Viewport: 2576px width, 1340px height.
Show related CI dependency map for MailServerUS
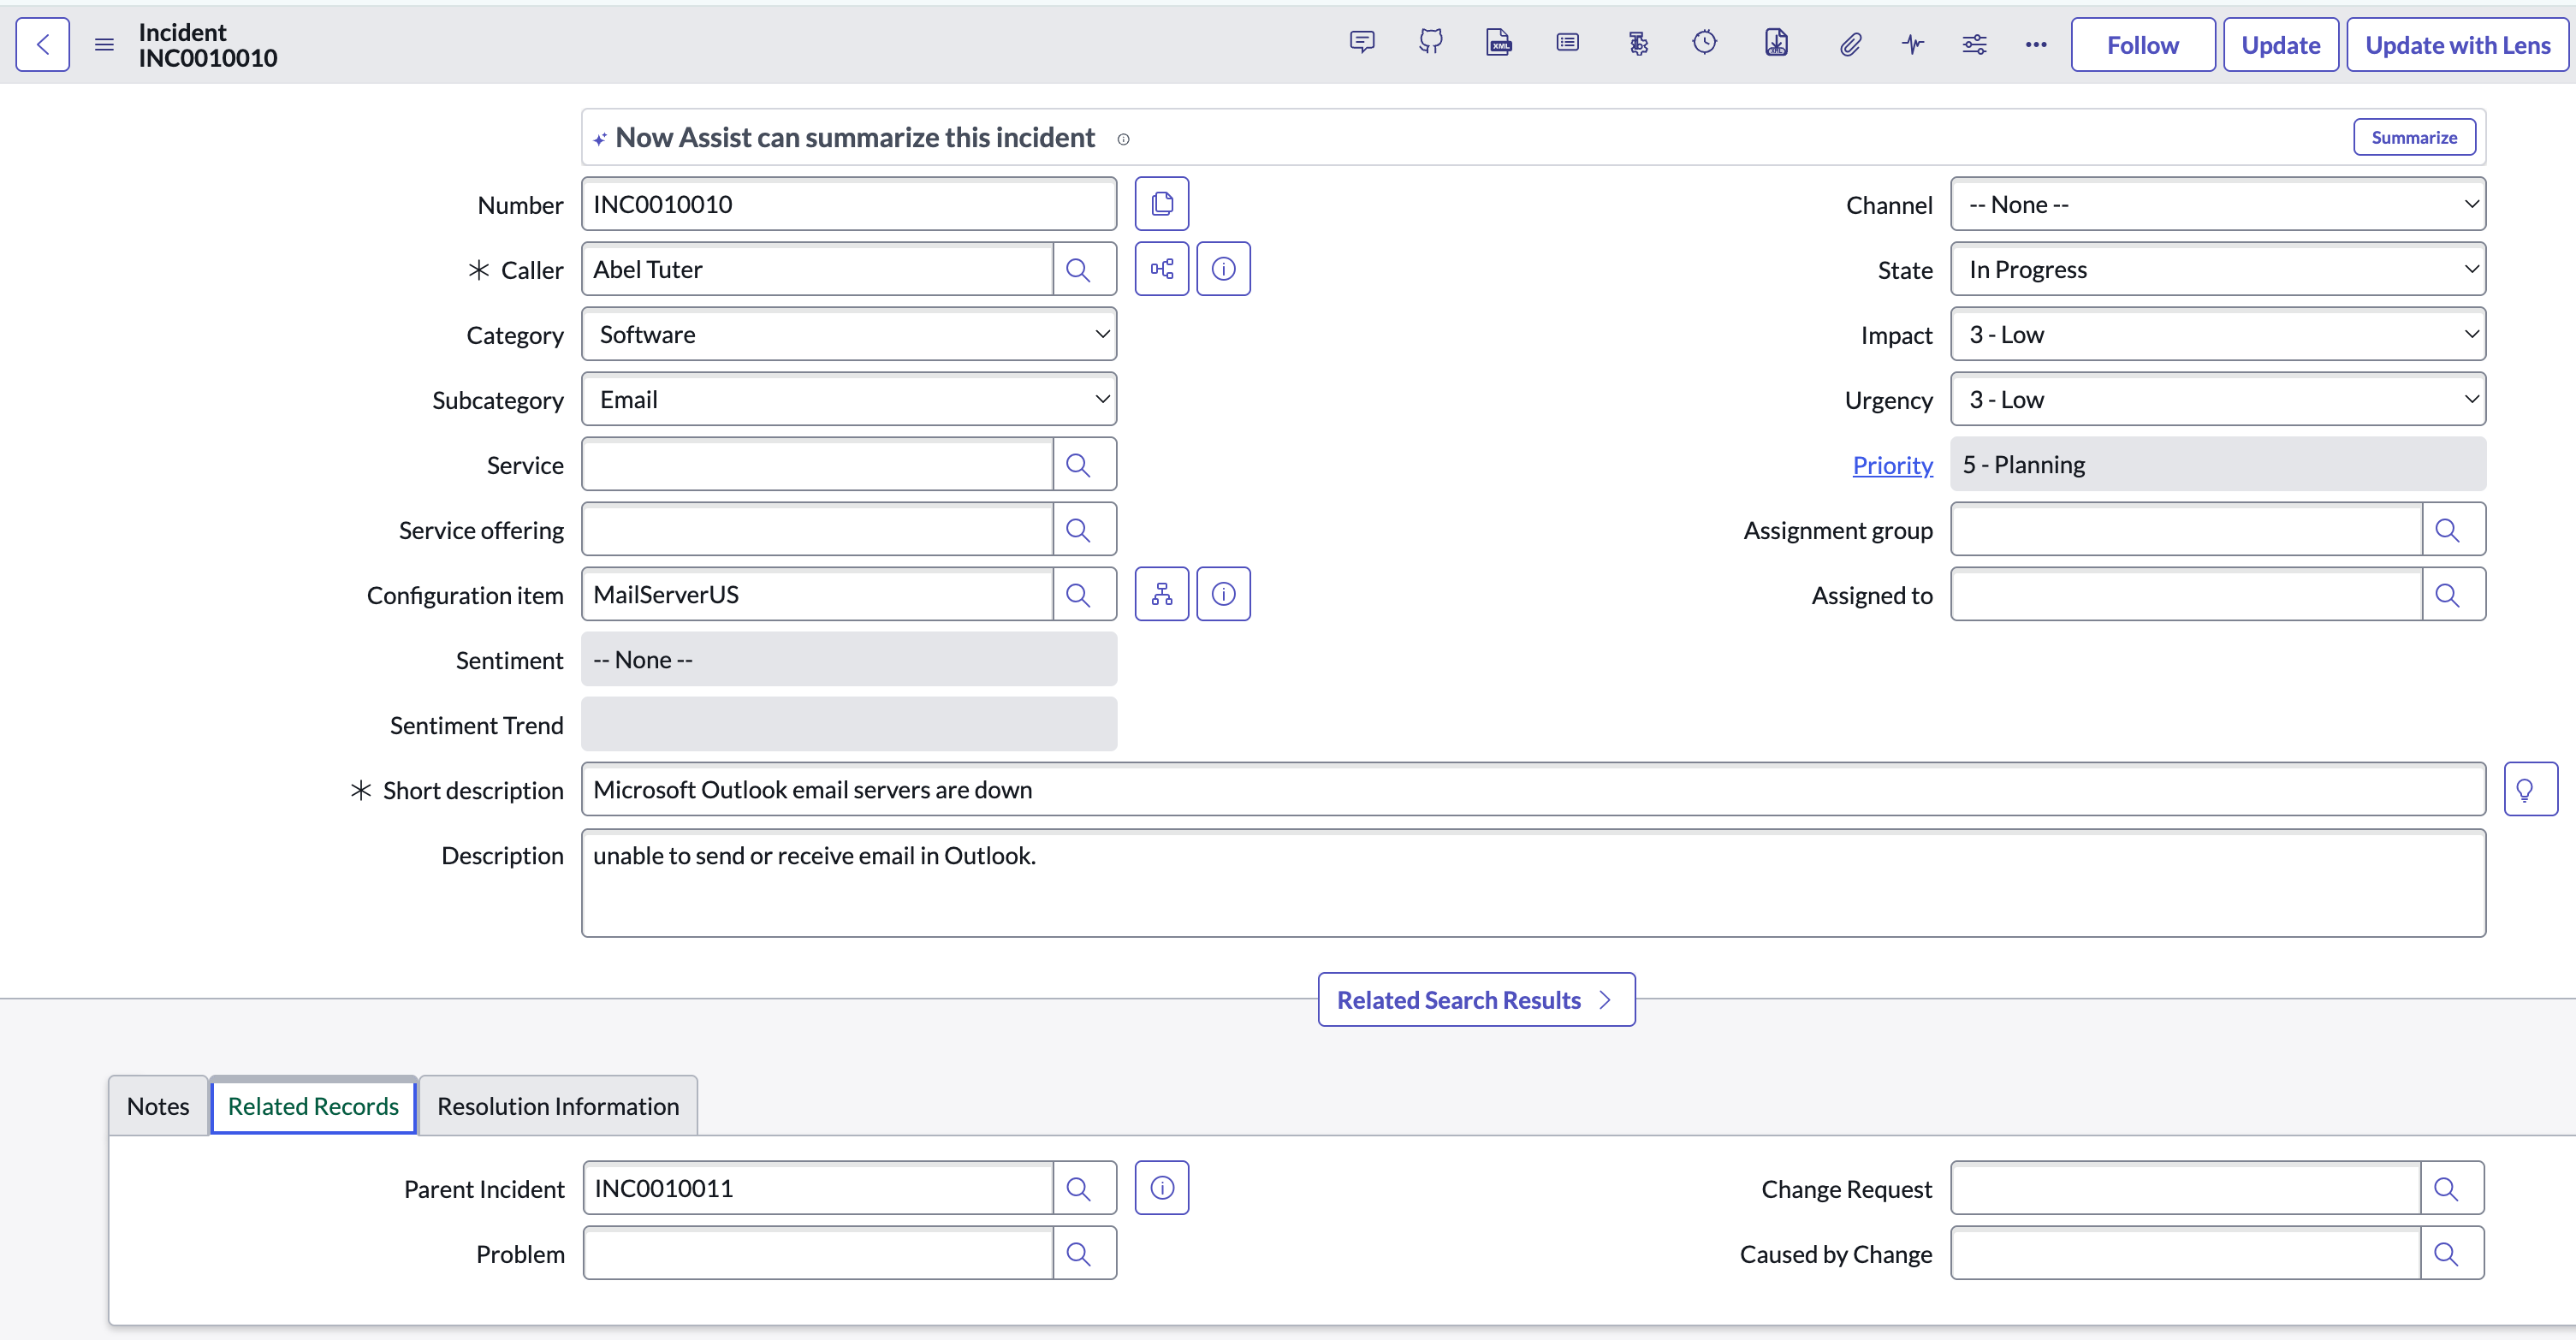tap(1162, 594)
